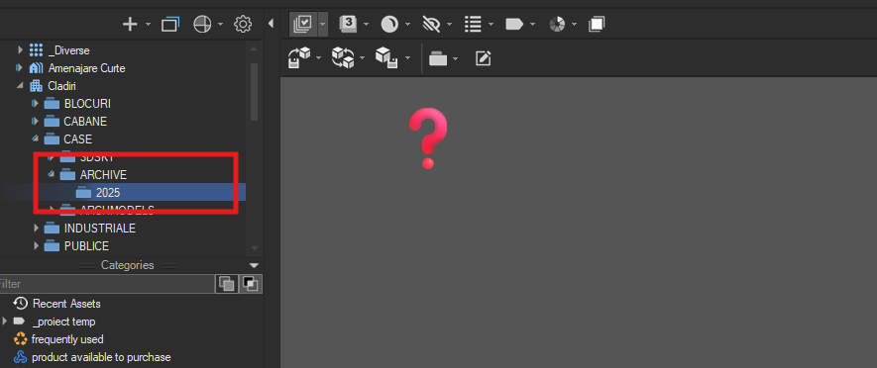Click the quartered circle icon

click(202, 24)
